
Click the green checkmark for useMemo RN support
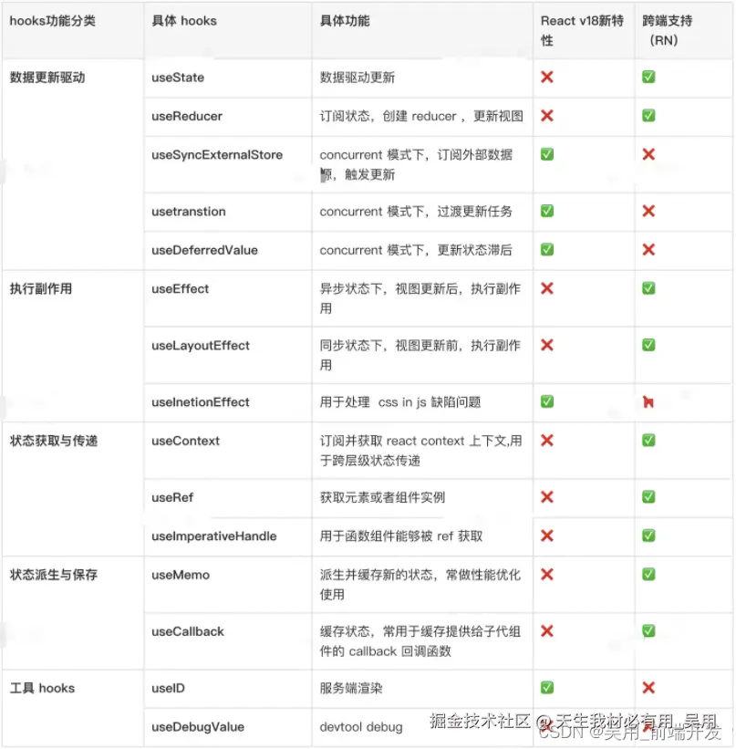(648, 574)
